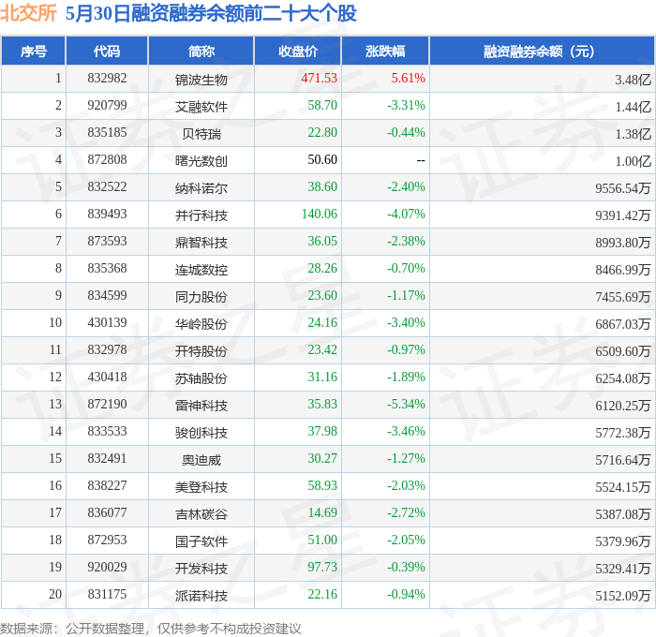The height and width of the screenshot is (637, 656).
Task: Click the 序号 column header
Action: tap(34, 51)
